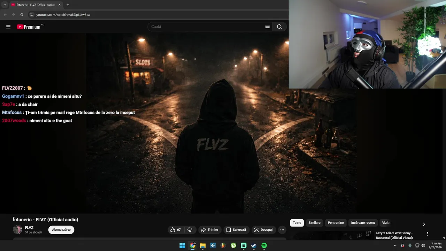This screenshot has height=251, width=446.
Task: Switch to Chrome in taskbar
Action: (193, 245)
